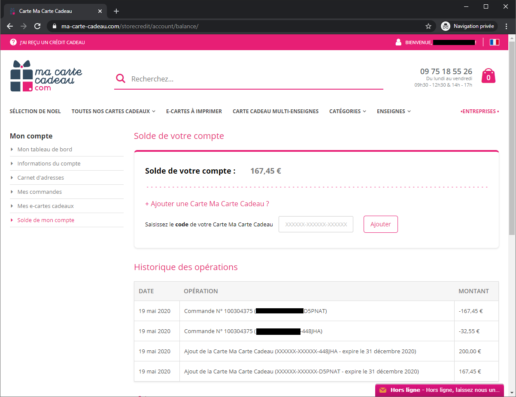
Task: Click the Ma Carte Cadeau logo
Action: click(x=46, y=76)
